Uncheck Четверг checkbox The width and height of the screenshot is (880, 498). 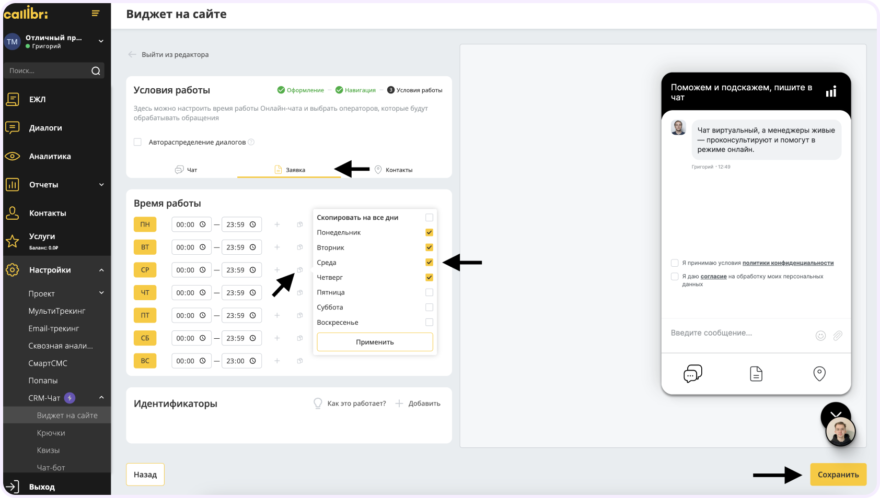[x=429, y=277]
